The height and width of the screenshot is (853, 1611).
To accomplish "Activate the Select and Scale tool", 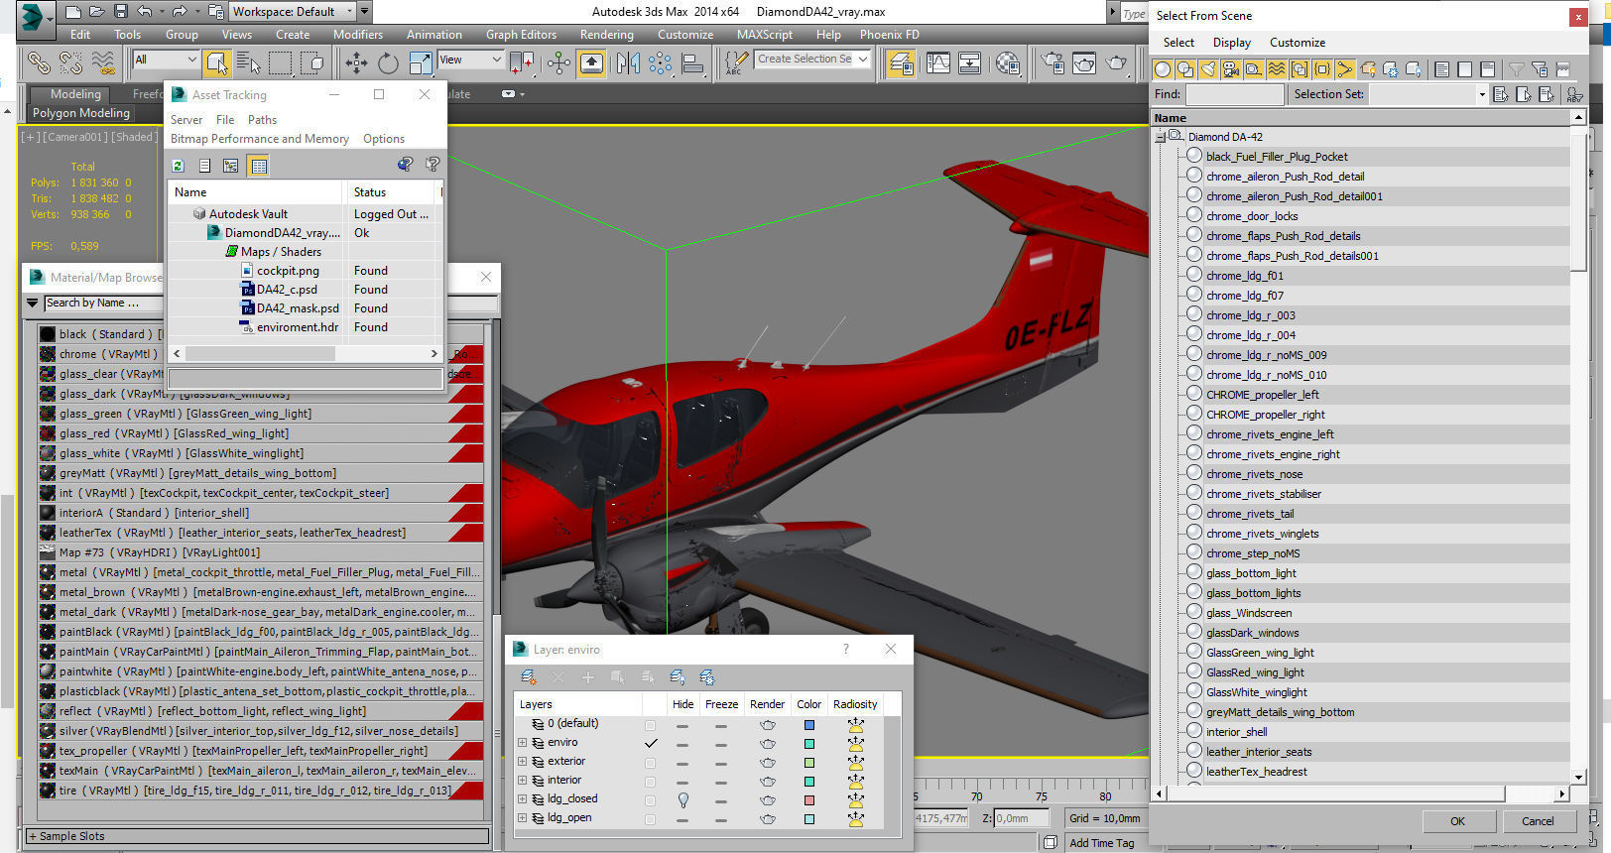I will [421, 63].
